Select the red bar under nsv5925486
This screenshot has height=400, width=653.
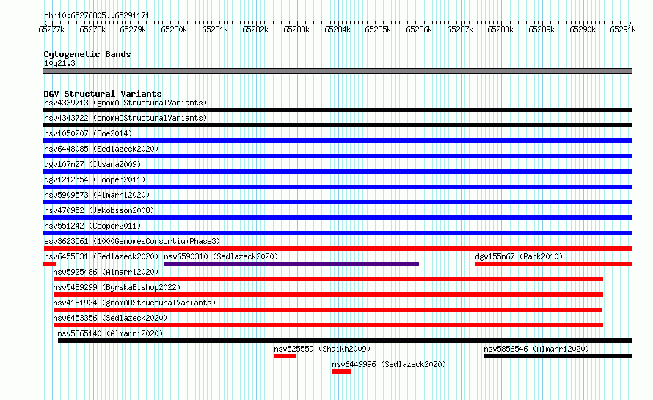click(328, 279)
